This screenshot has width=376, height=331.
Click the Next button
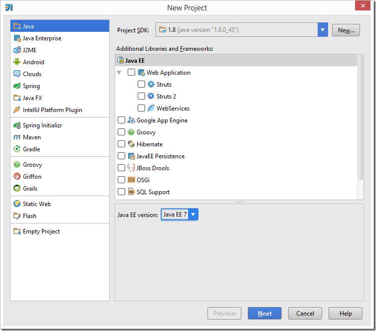264,313
